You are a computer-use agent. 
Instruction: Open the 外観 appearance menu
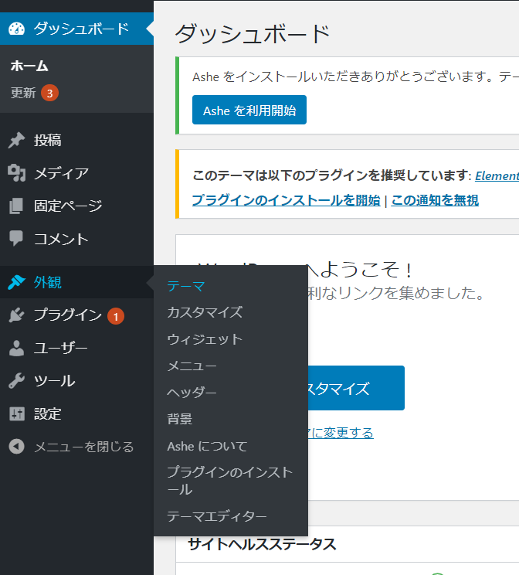tap(76, 282)
